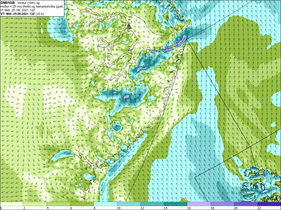Image resolution: width=281 pixels, height=210 pixels.
Task: Select the light cyan 8–10 m/s scale swatch
Action: tap(105, 204)
